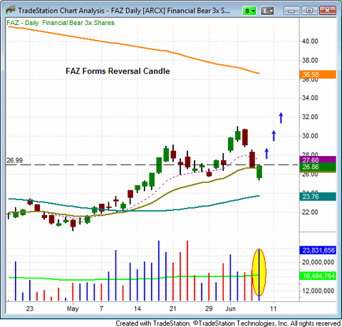Click the 12,000,000 volume axis value
Image resolution: width=342 pixels, height=327 pixels.
pos(318,291)
